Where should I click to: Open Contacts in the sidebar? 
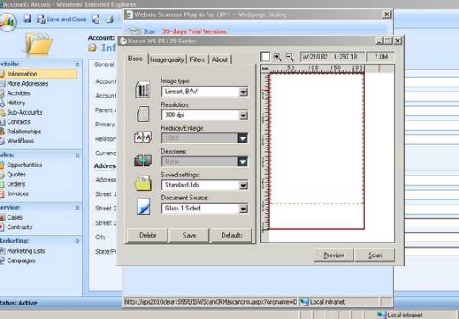(x=19, y=122)
